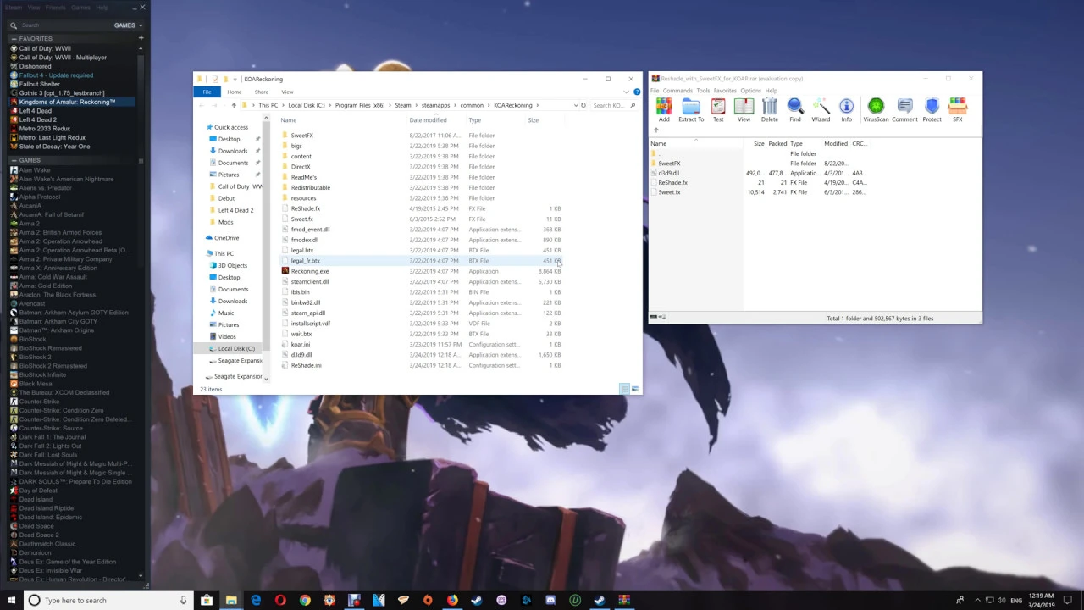Click the Explorer folder search box
The height and width of the screenshot is (610, 1084).
coord(613,105)
